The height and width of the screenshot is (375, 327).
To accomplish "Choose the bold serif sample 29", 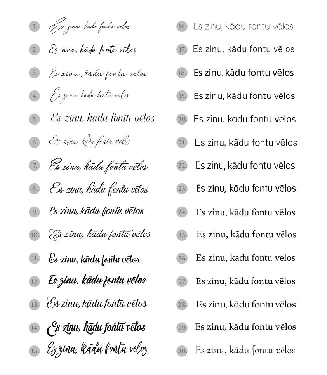I will (245, 327).
